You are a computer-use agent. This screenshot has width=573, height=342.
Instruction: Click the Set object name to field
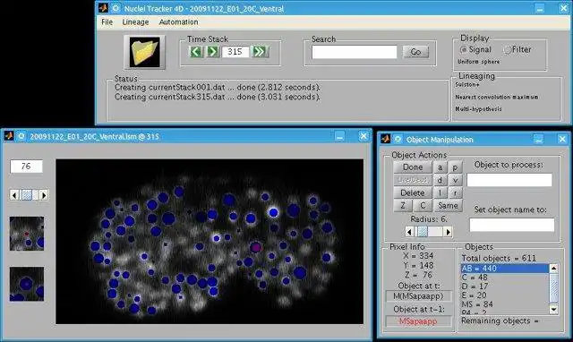pos(511,225)
